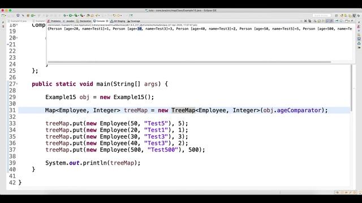
Task: Open the Back history dropdown arrow
Action: click(x=117, y=15)
